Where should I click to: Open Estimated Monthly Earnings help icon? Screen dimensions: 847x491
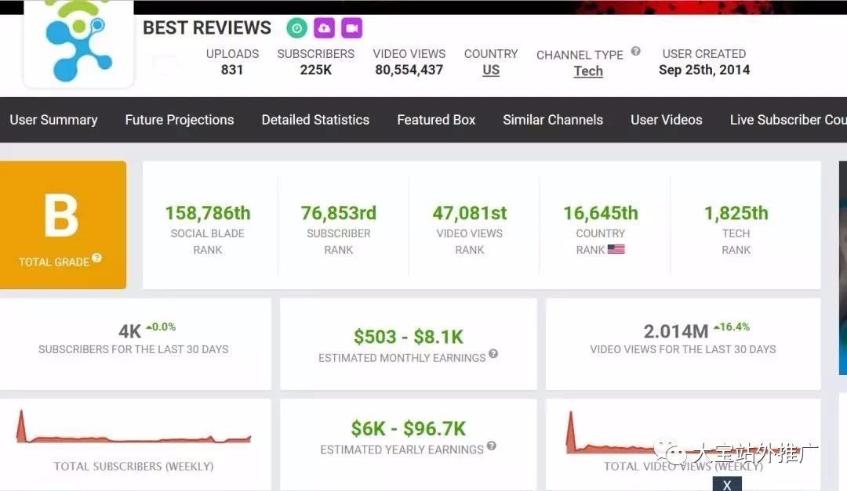493,354
